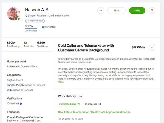Copy profile link via the chain icon
The height and width of the screenshot is (123, 164).
pyautogui.click(x=152, y=48)
